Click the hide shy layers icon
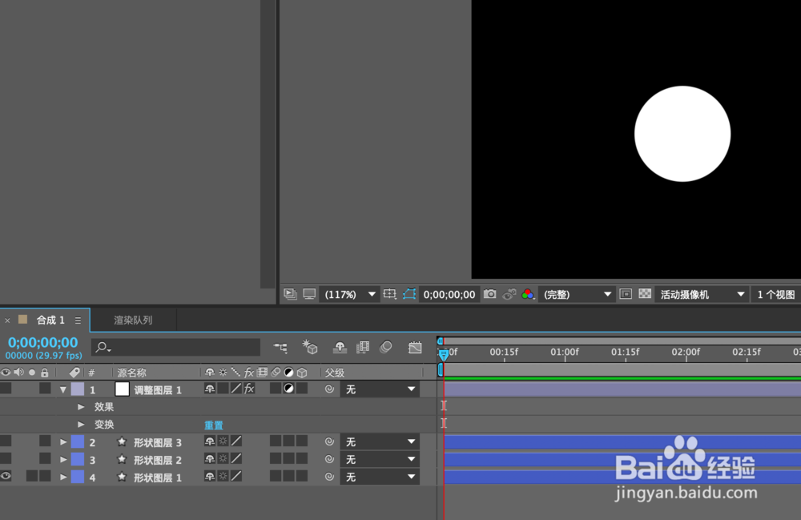The width and height of the screenshot is (801, 520). tap(340, 348)
